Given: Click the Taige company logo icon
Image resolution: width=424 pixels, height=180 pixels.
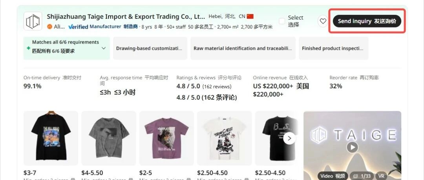Looking at the screenshot, I should 33,21.
